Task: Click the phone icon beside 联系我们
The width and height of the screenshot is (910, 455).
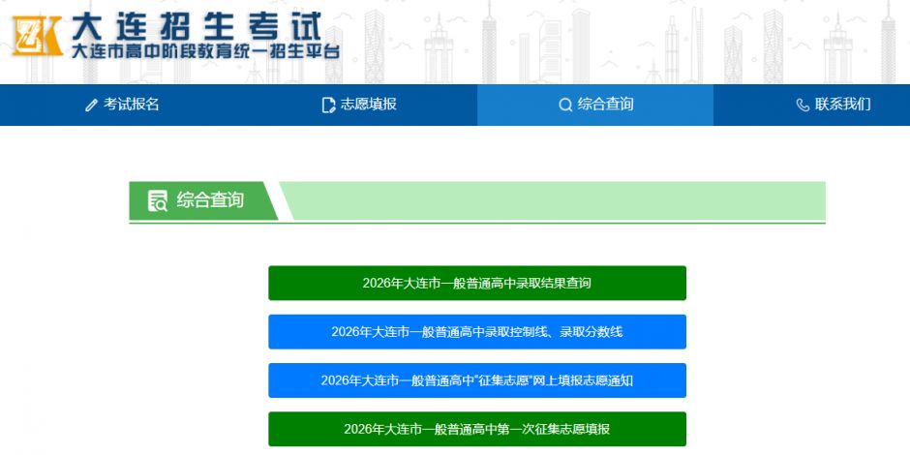Action: click(803, 106)
